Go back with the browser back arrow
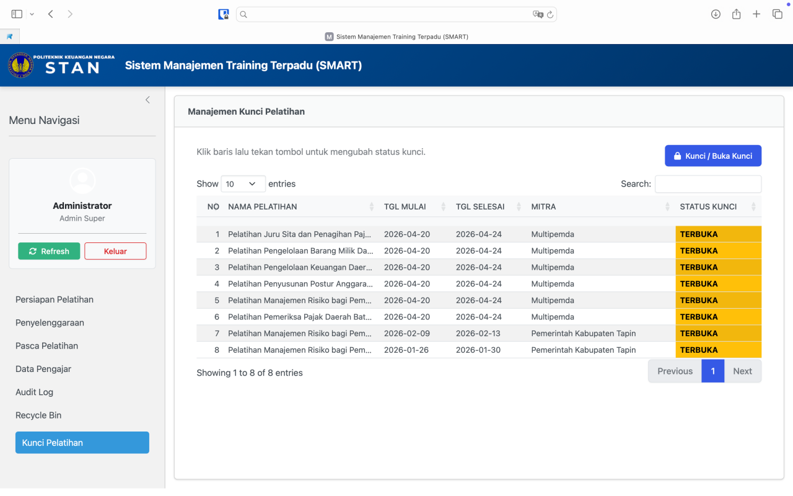Image resolution: width=793 pixels, height=496 pixels. (x=51, y=14)
